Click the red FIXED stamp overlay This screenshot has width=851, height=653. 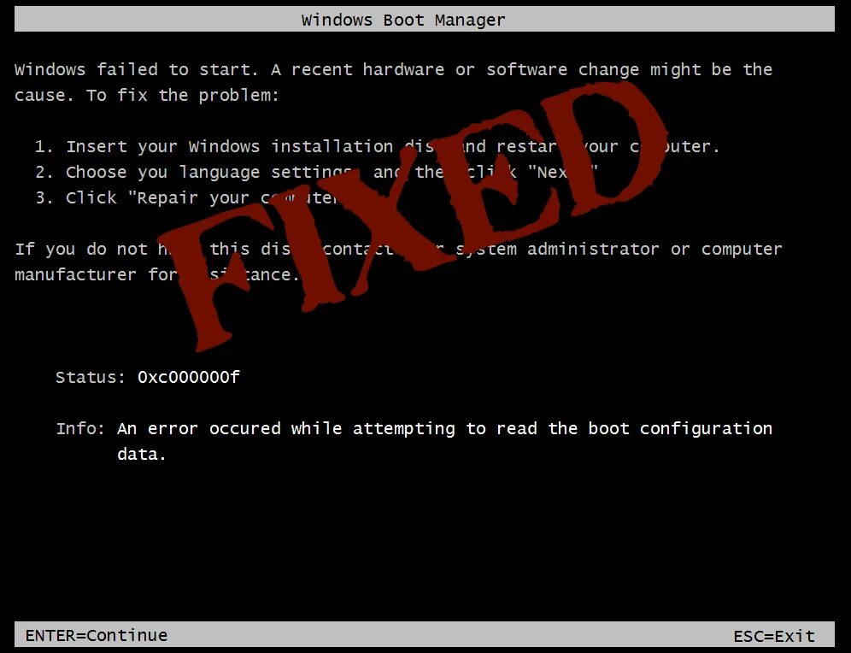(x=413, y=215)
